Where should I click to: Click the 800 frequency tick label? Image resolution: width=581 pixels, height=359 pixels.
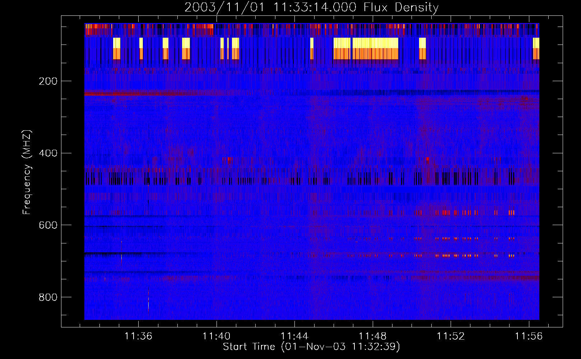pos(48,297)
